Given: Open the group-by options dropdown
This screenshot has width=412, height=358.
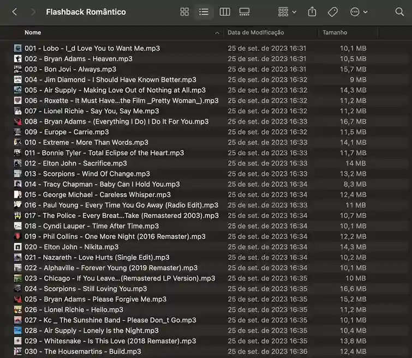Looking at the screenshot, I should pos(286,12).
